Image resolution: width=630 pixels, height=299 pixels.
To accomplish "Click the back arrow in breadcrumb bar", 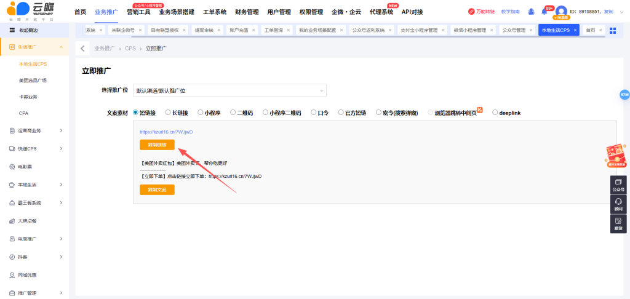I will 82,48.
